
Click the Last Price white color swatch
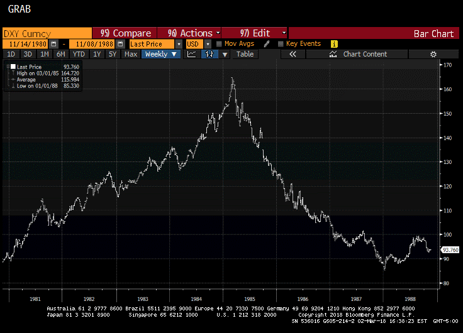coord(12,65)
